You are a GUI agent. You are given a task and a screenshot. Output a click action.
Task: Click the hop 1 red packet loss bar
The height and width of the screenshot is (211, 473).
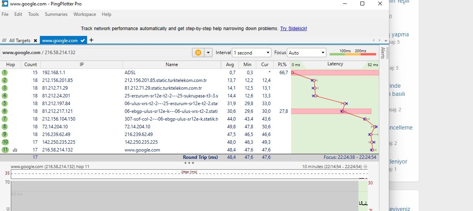(x=335, y=73)
